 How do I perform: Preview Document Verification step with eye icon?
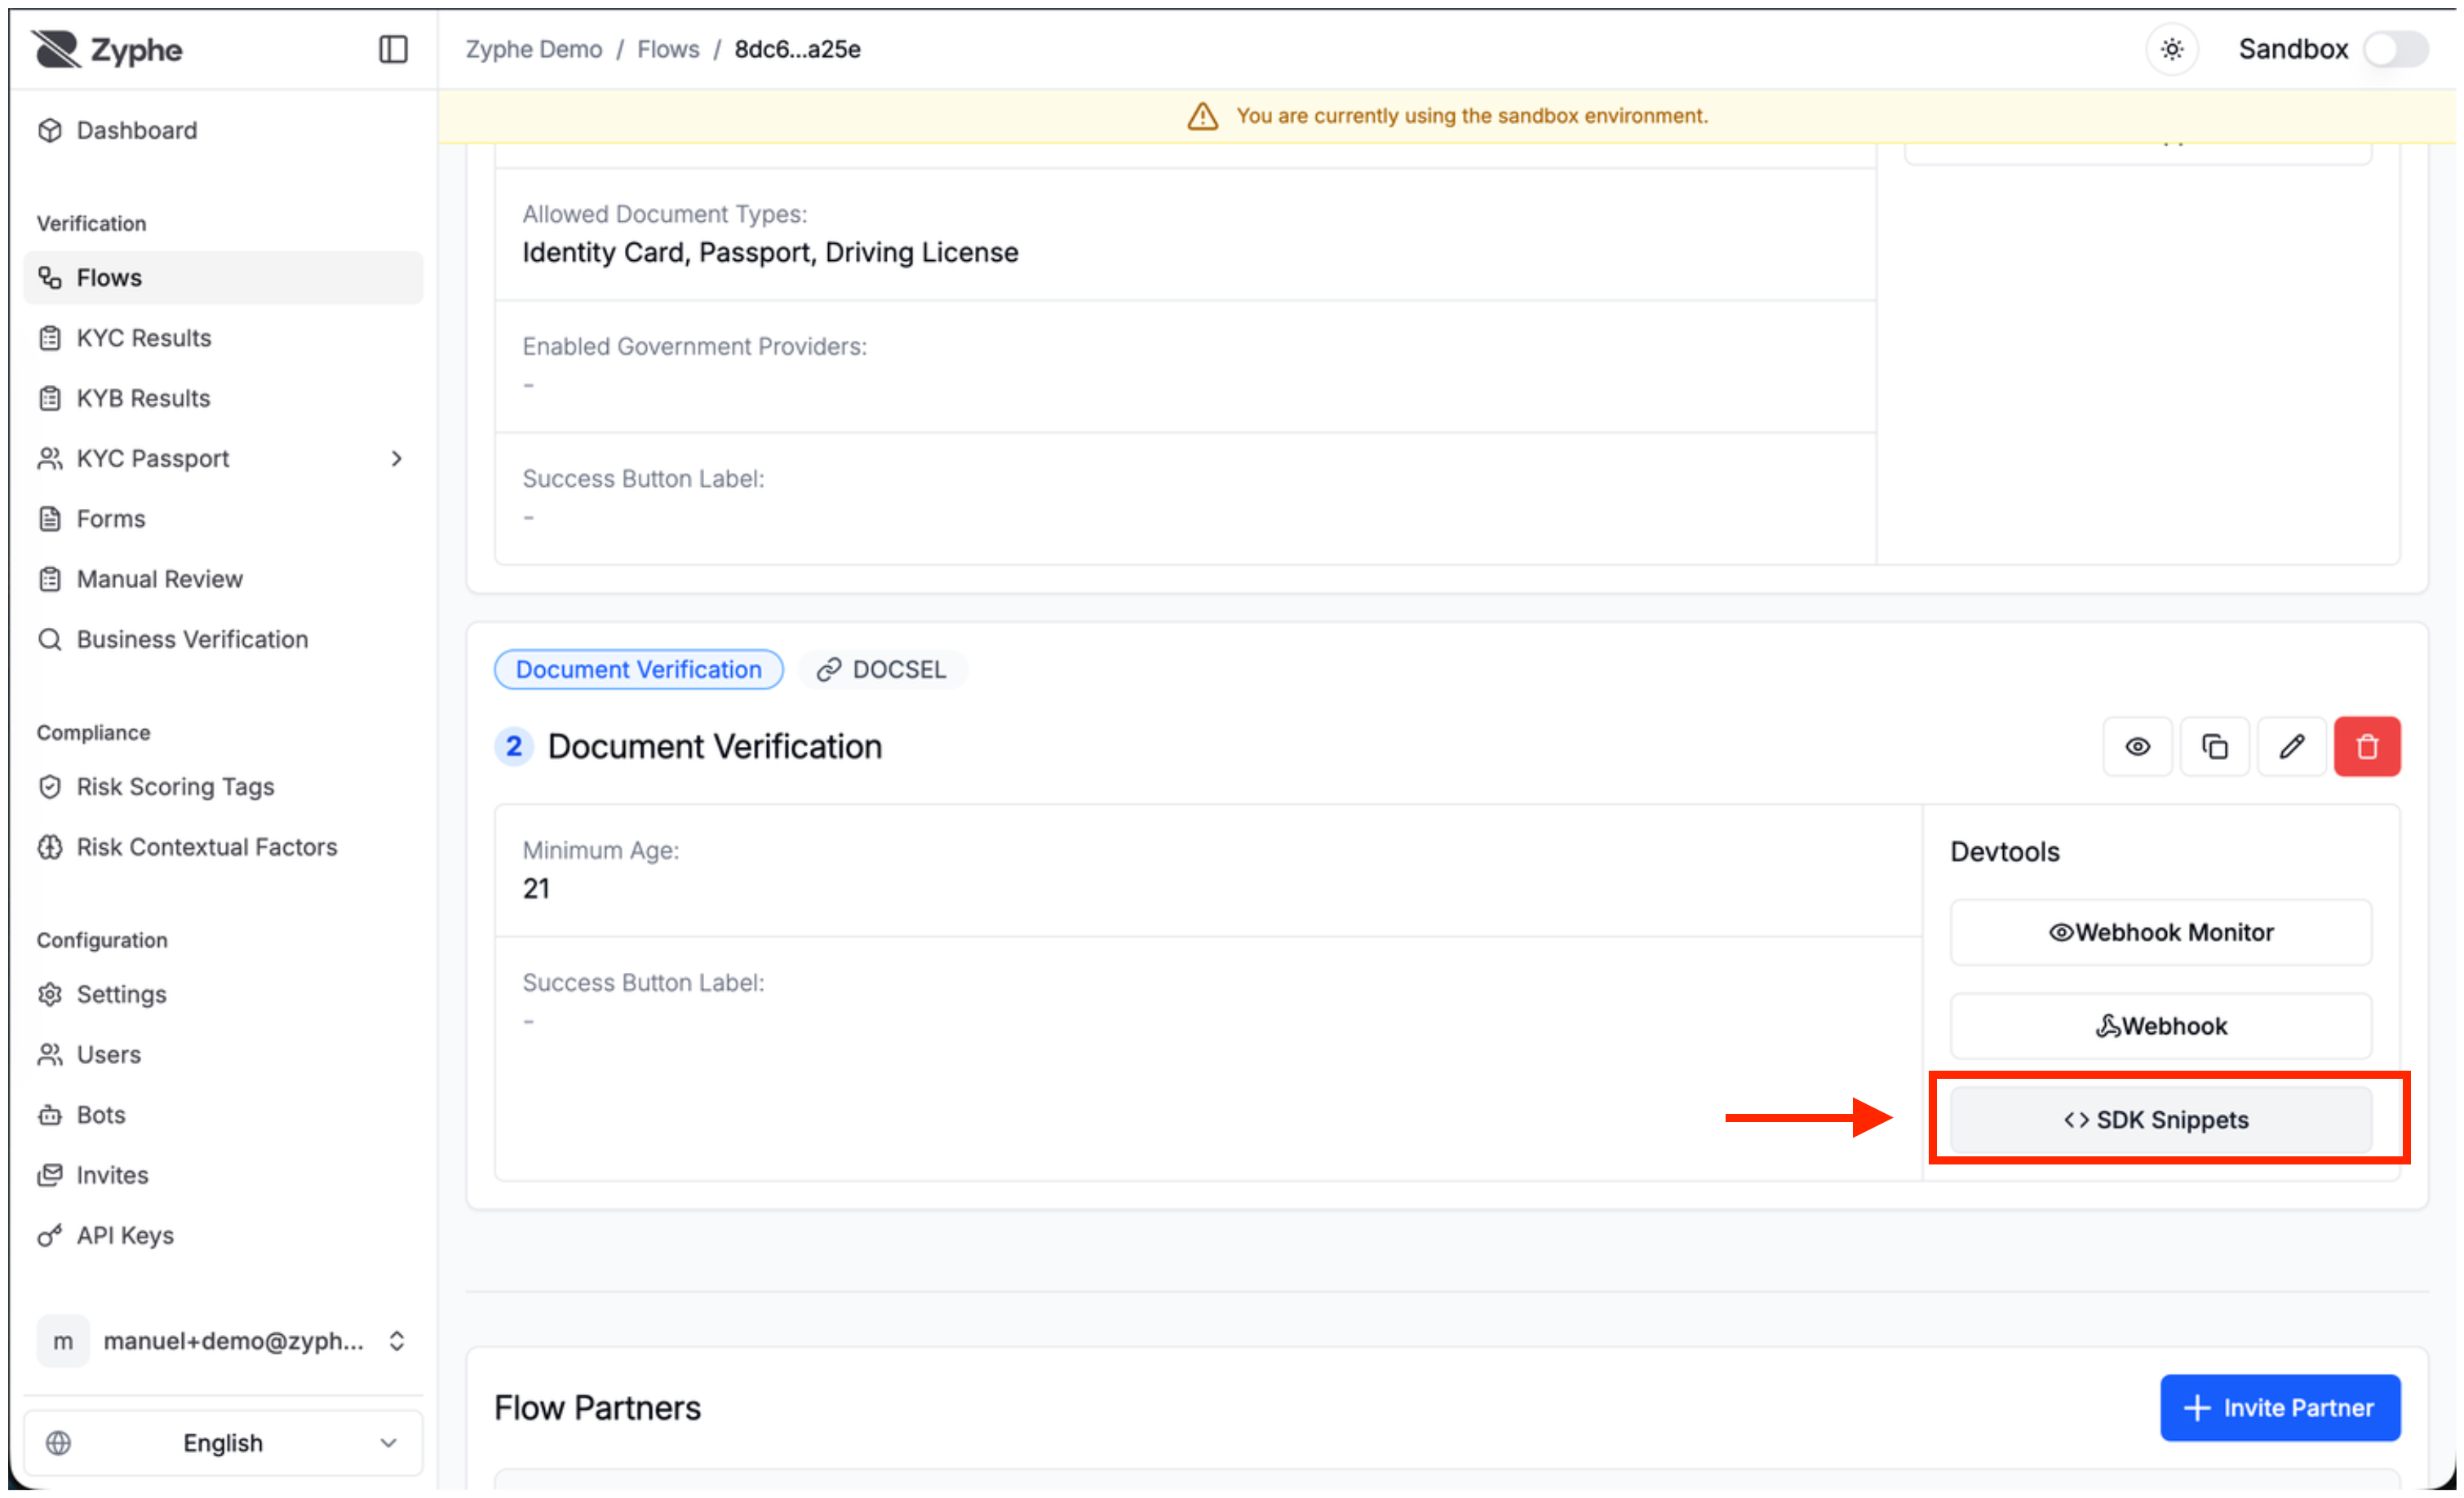click(x=2137, y=746)
